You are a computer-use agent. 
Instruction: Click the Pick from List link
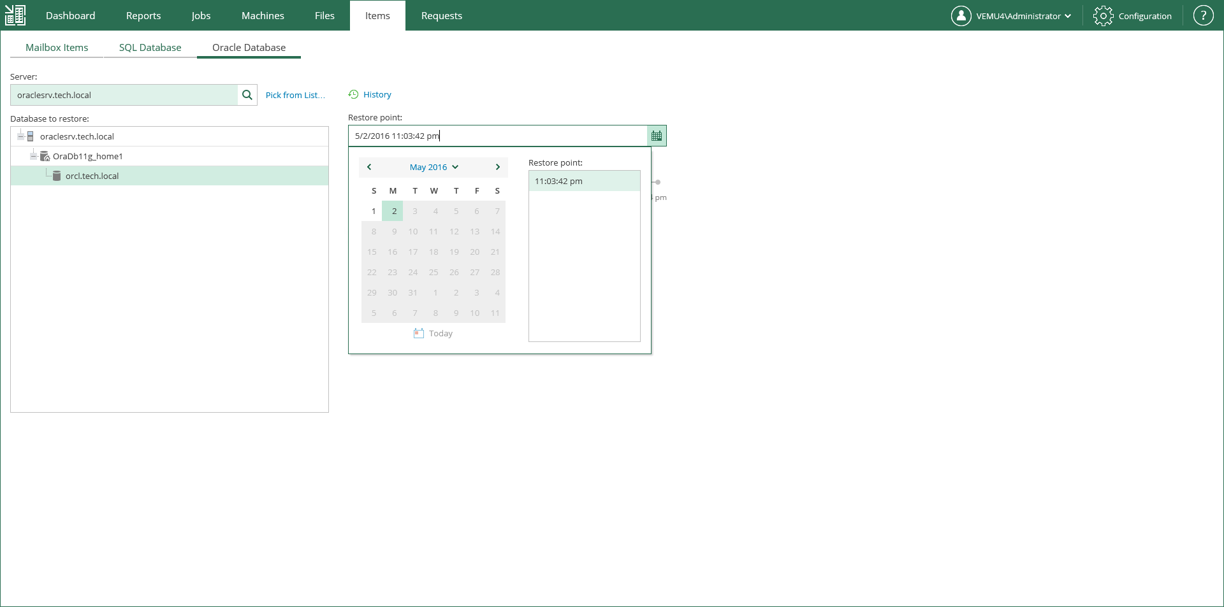click(295, 95)
